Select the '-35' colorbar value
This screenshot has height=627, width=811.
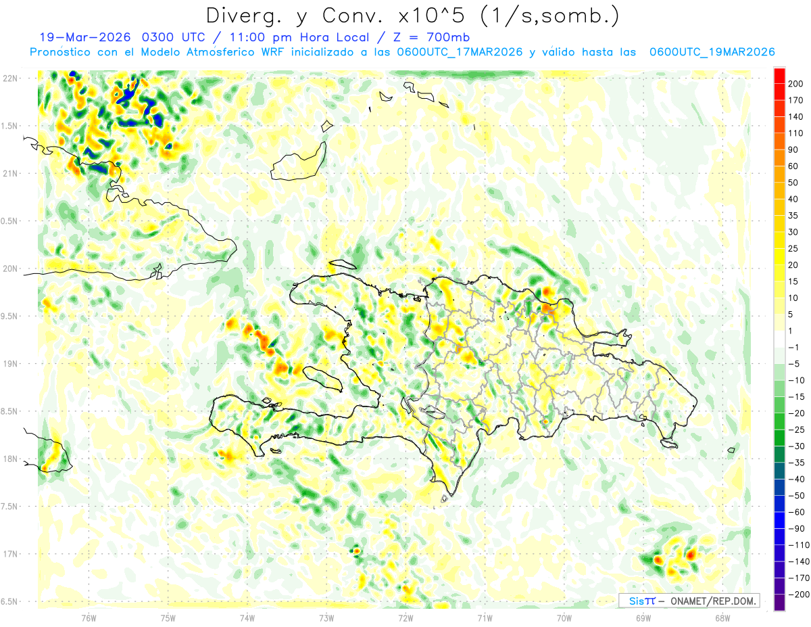798,463
